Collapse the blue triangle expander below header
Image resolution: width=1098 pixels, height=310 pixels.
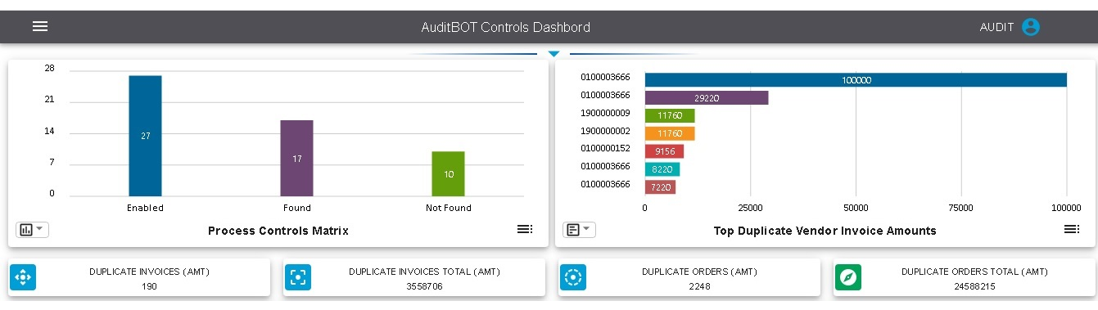pos(554,54)
